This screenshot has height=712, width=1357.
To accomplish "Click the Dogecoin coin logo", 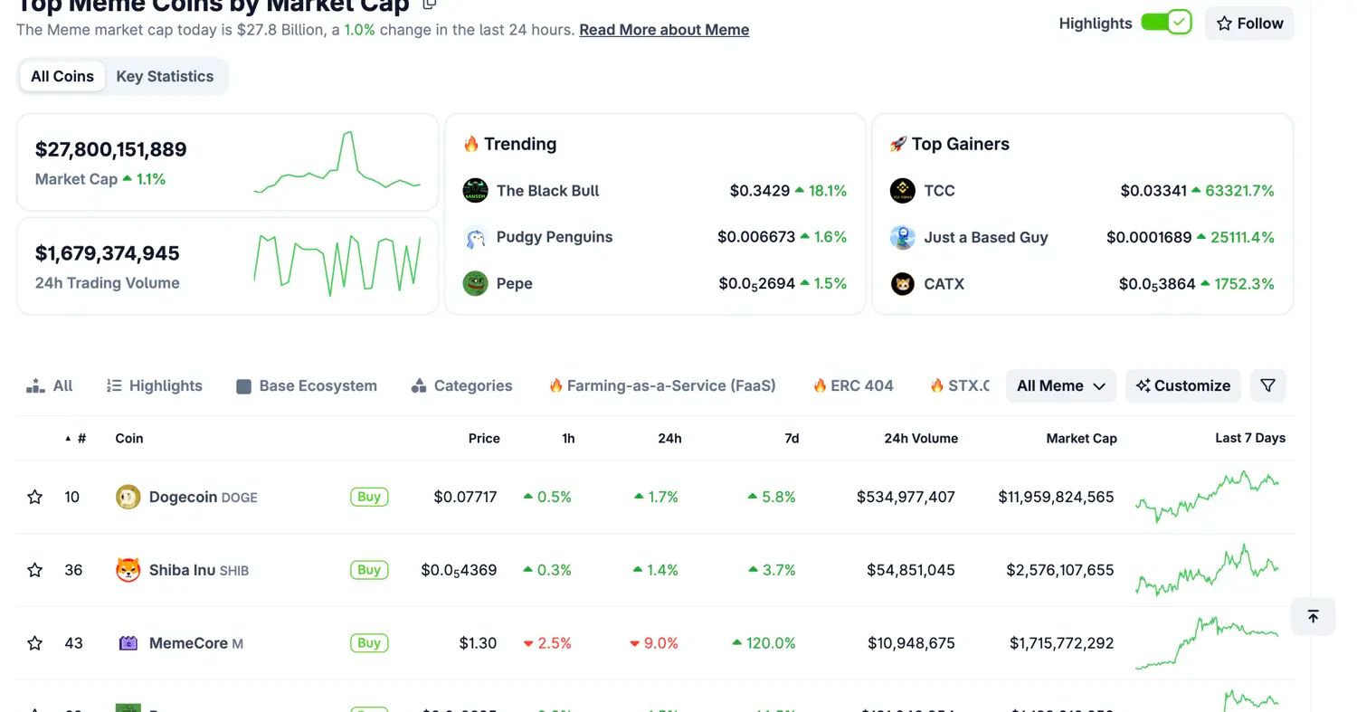I will 128,497.
